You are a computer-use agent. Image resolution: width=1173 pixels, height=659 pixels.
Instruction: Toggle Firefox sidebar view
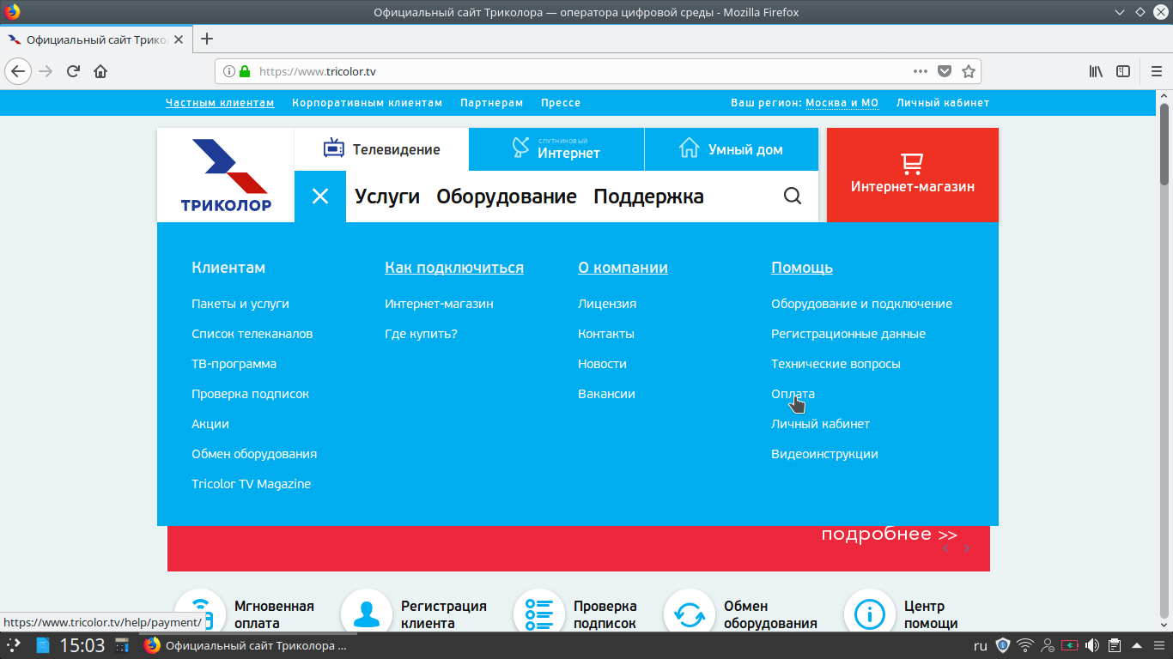click(x=1122, y=71)
